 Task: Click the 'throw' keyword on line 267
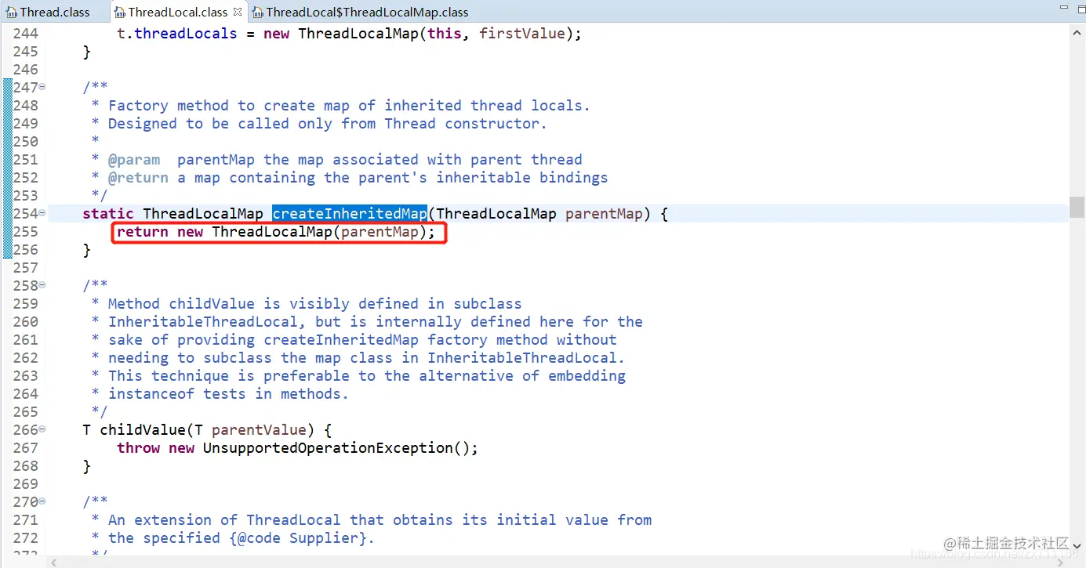click(x=138, y=447)
